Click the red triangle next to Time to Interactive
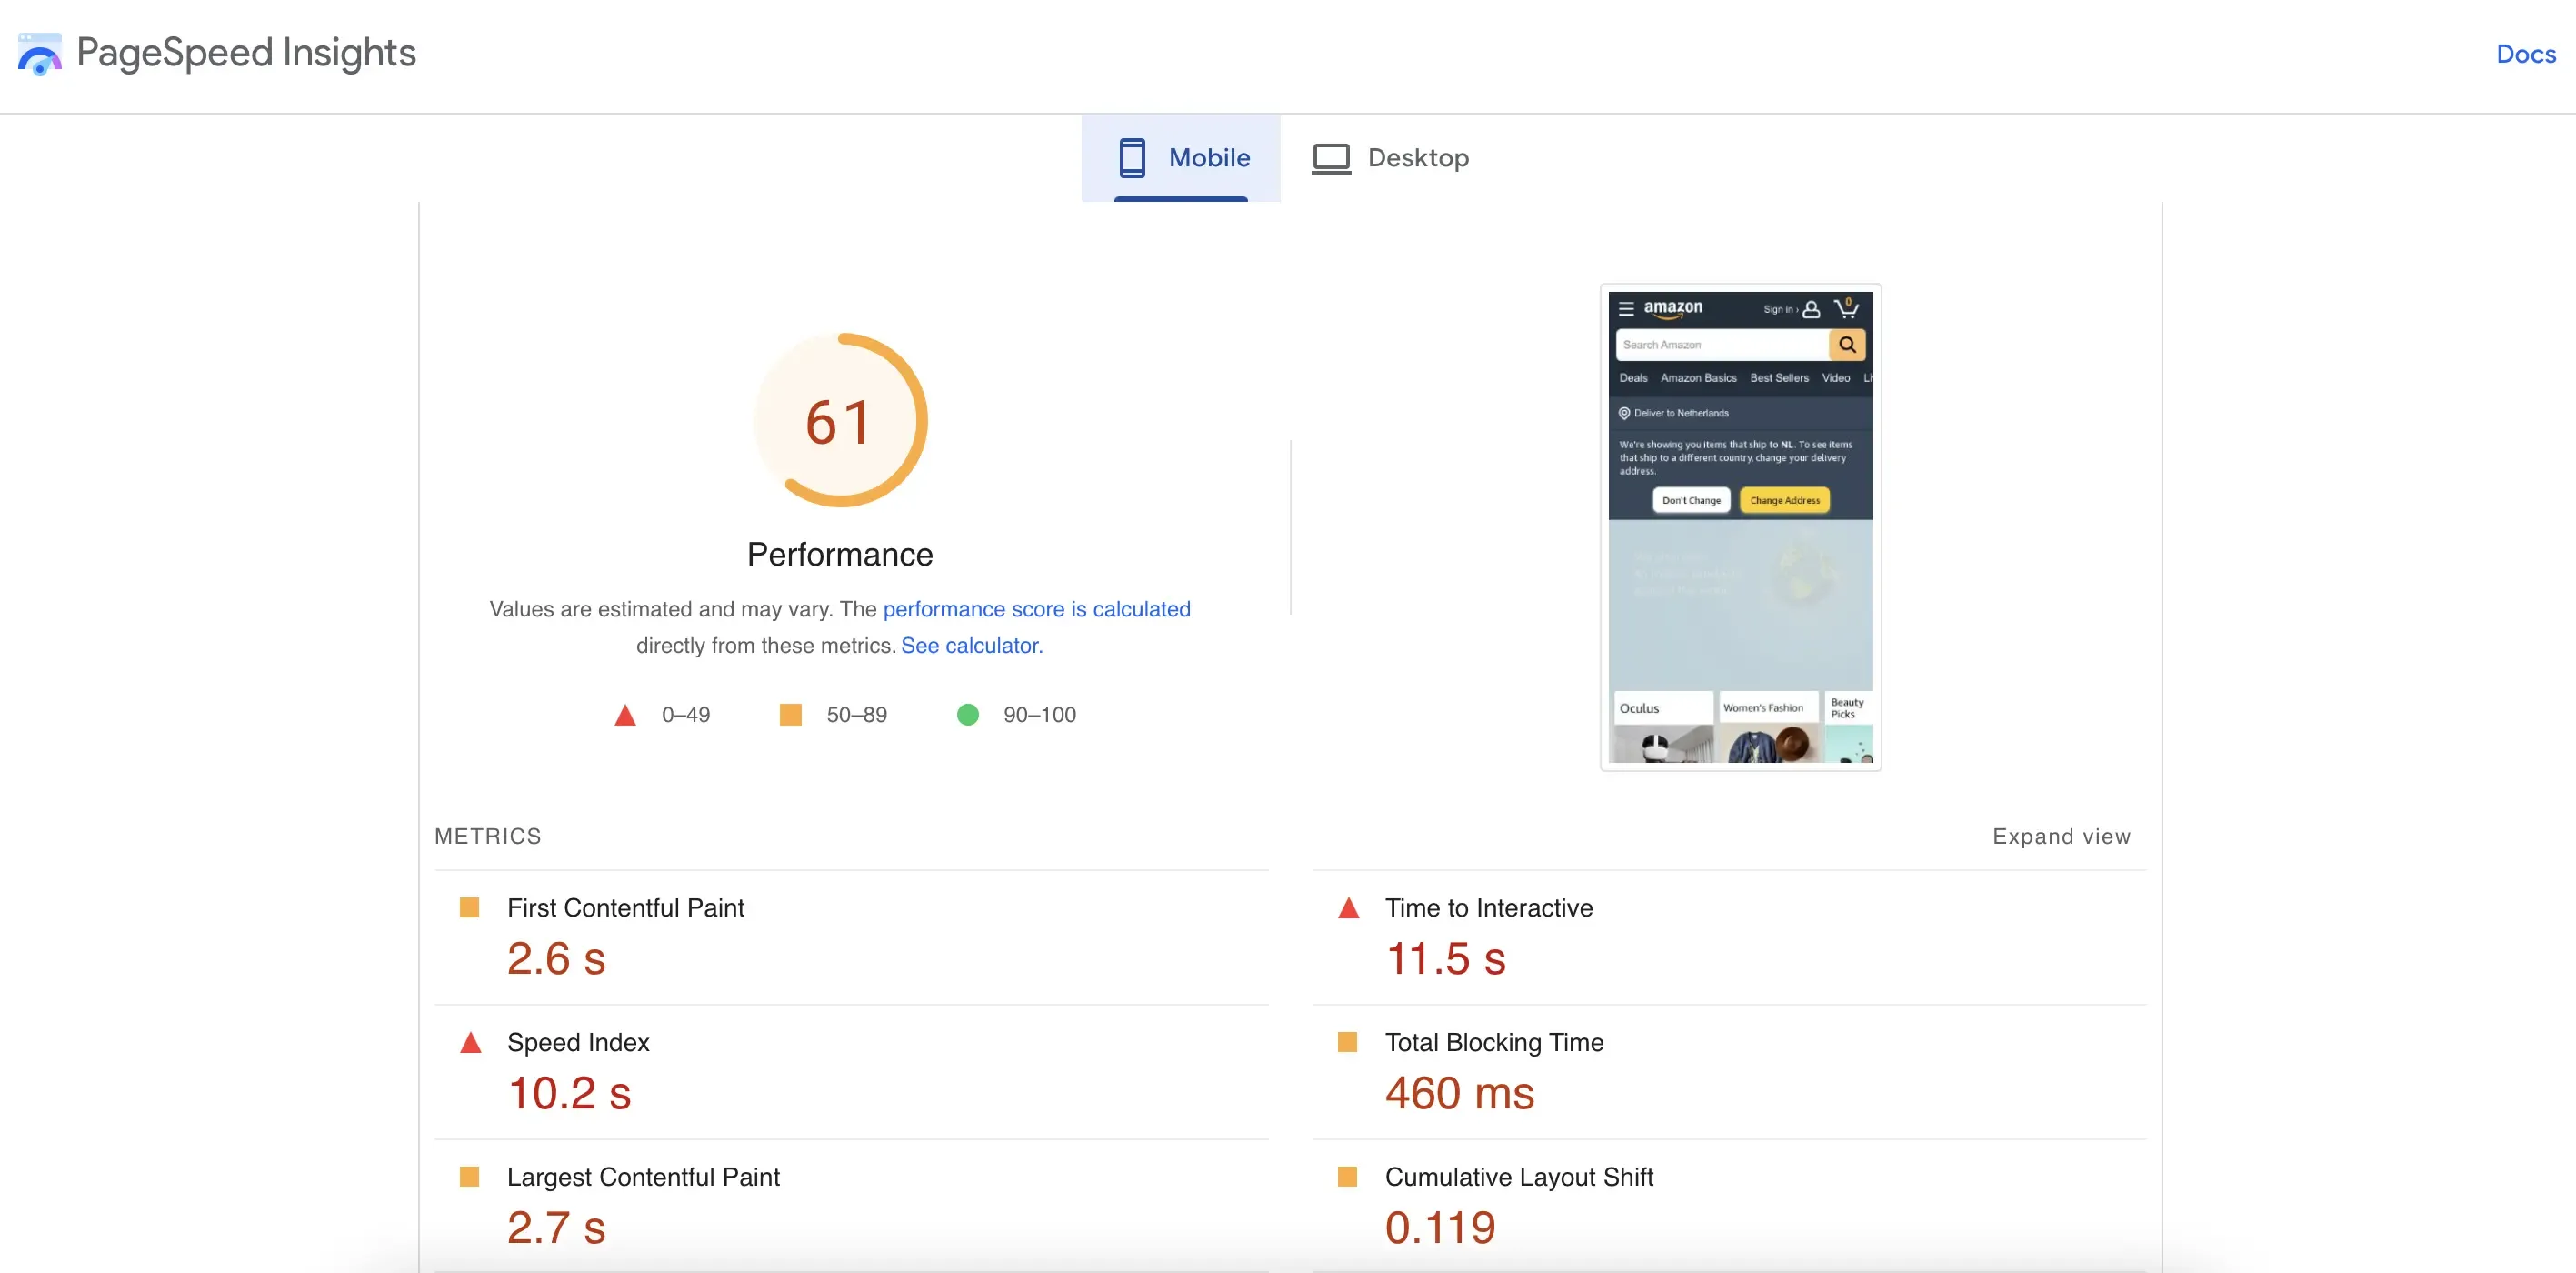 pyautogui.click(x=1350, y=907)
